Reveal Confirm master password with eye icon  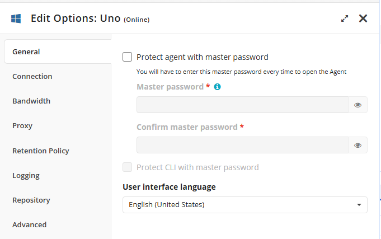click(358, 145)
